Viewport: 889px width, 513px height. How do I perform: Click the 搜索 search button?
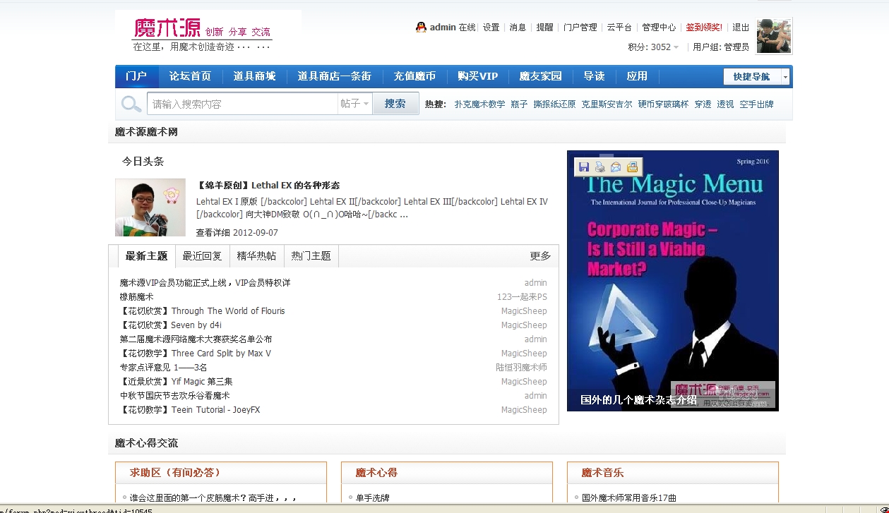[x=395, y=104]
